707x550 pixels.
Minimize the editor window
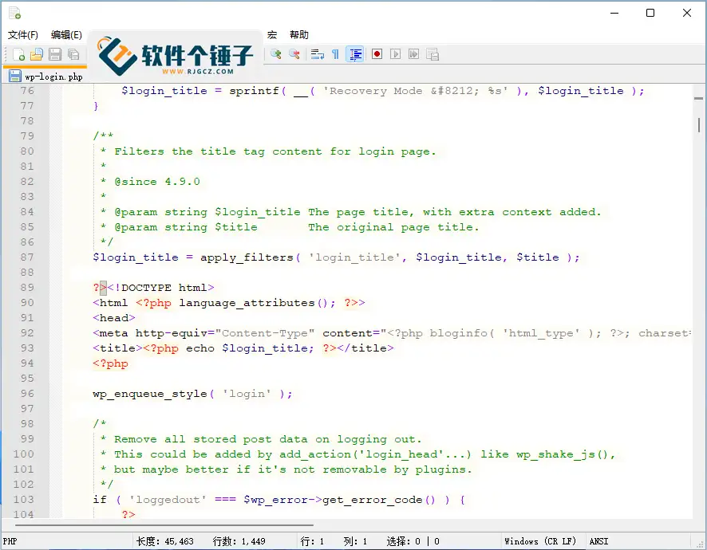pos(614,13)
